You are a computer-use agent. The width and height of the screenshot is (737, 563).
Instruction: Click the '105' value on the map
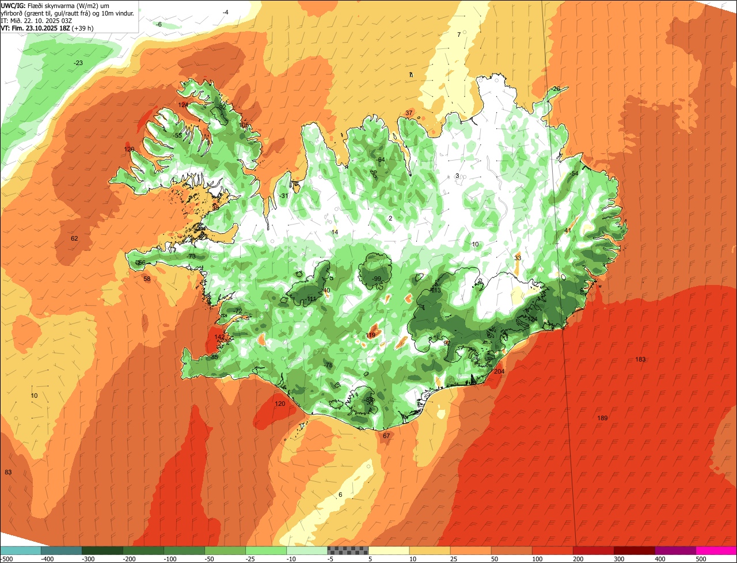(244, 125)
